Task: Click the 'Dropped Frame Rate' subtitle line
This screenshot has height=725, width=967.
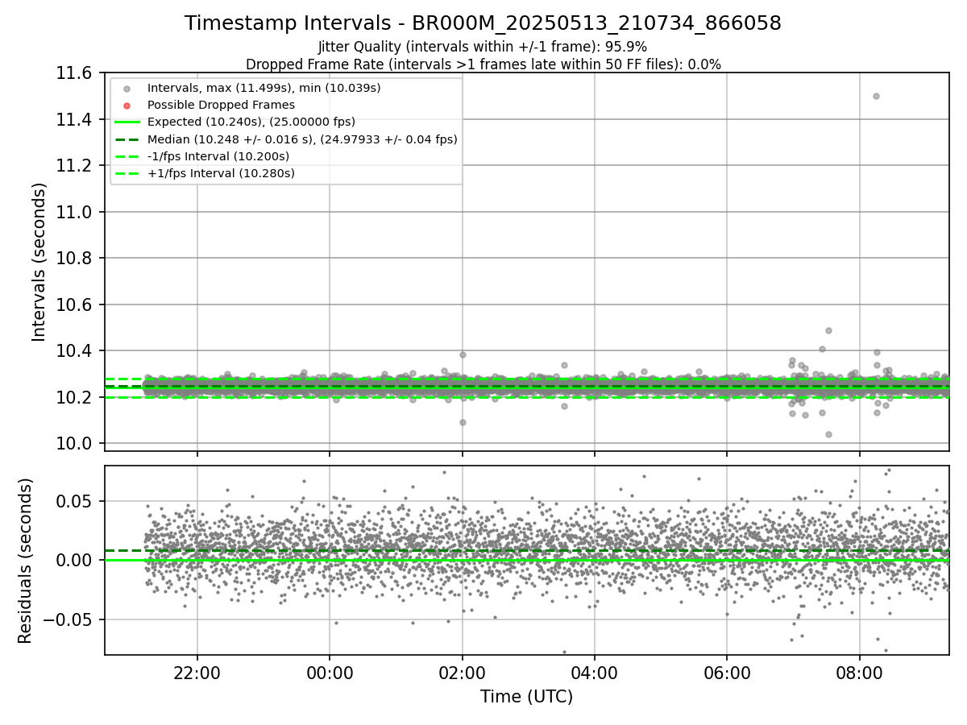Action: (x=483, y=64)
